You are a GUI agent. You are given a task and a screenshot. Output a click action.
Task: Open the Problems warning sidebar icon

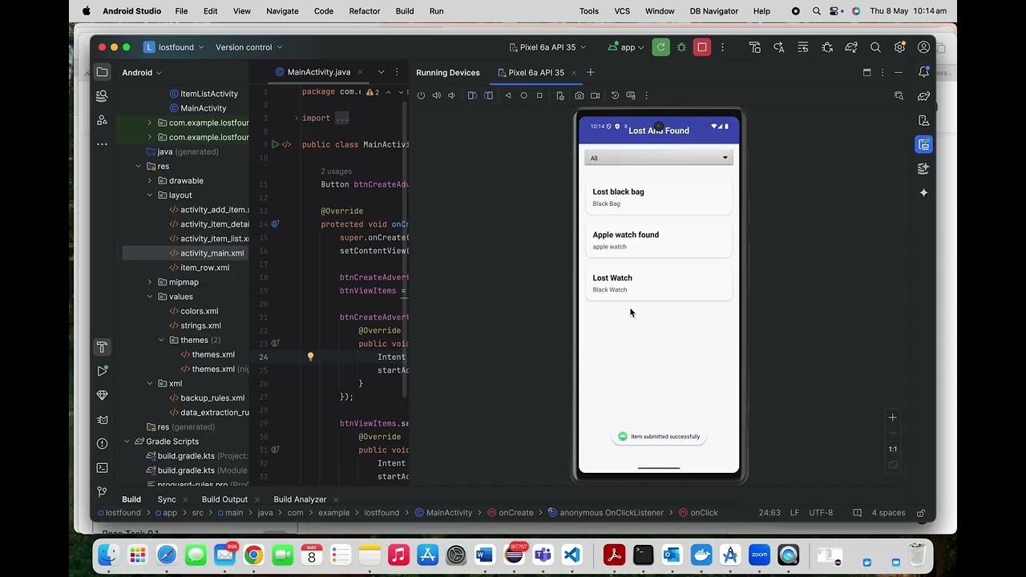(x=102, y=443)
